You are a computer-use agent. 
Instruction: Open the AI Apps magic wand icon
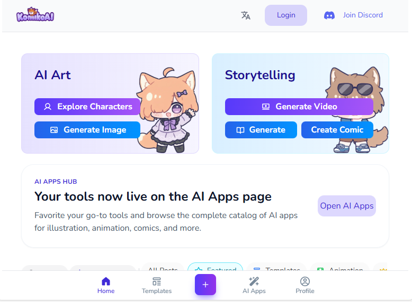(254, 281)
